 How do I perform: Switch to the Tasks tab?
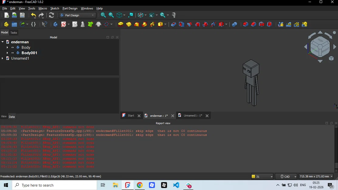pos(14,33)
